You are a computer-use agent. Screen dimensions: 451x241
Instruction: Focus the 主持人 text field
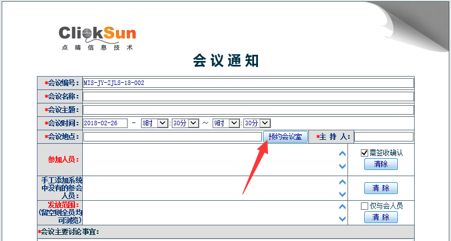point(383,137)
